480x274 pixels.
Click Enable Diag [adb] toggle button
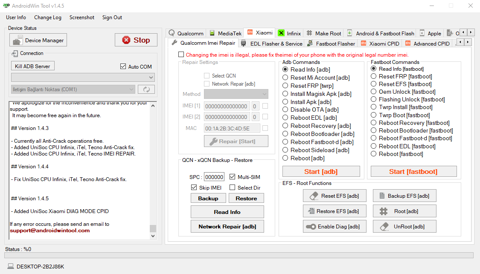[335, 226]
